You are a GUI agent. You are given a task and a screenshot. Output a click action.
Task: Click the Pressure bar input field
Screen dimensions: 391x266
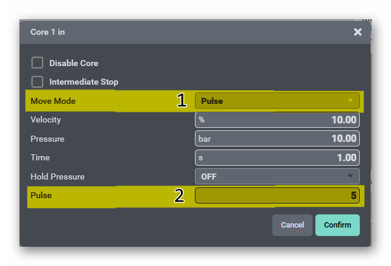pos(276,139)
